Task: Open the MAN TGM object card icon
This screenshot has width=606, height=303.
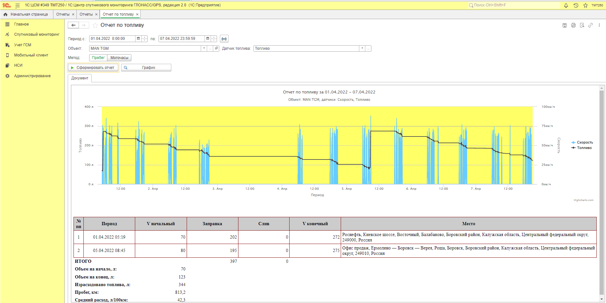Action: 216,48
